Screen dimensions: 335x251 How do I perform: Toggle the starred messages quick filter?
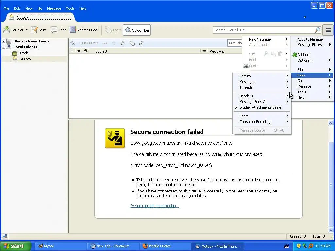tap(114, 43)
